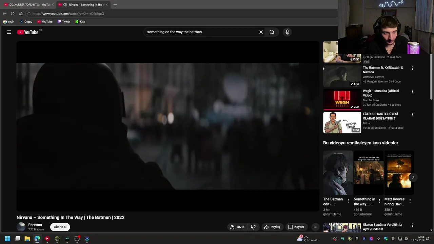Image resolution: width=434 pixels, height=244 pixels.
Task: Open the YouTube guide hamburger menu
Action: (x=9, y=32)
